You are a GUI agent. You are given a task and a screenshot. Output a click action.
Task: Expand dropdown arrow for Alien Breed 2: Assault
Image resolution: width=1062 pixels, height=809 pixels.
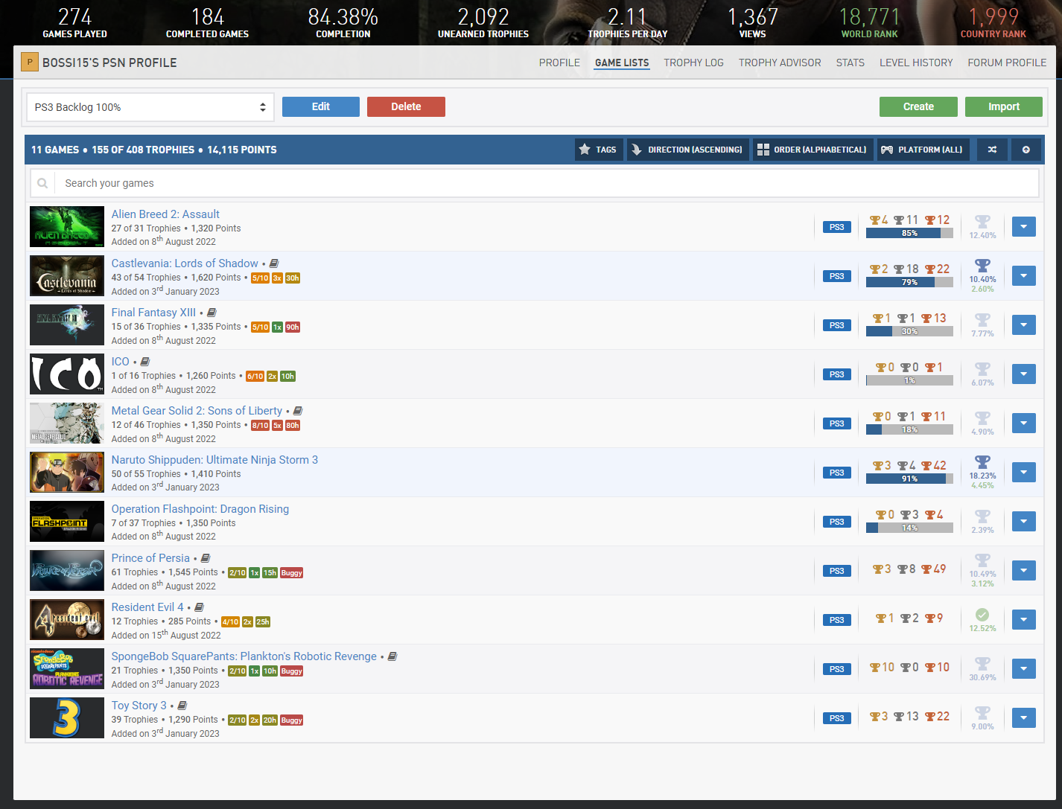coord(1023,226)
